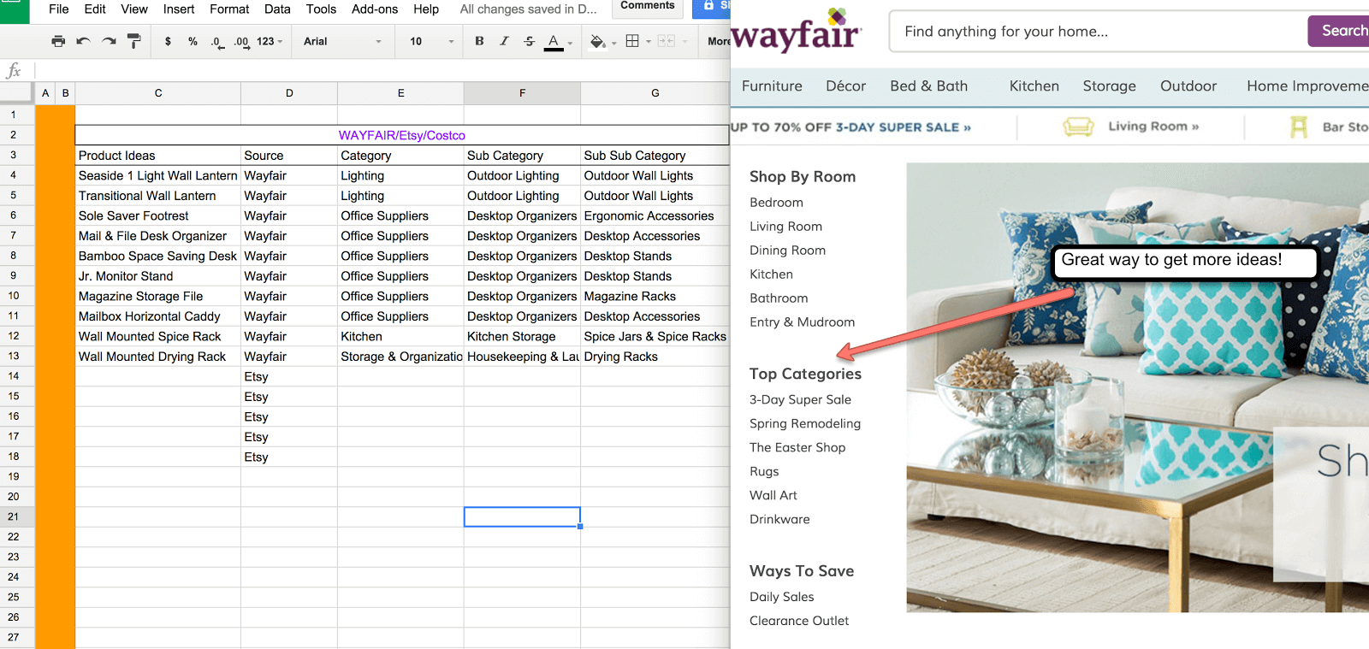1369x649 pixels.
Task: Select cell 'Spice Jars & Spice Racks'
Action: point(655,336)
